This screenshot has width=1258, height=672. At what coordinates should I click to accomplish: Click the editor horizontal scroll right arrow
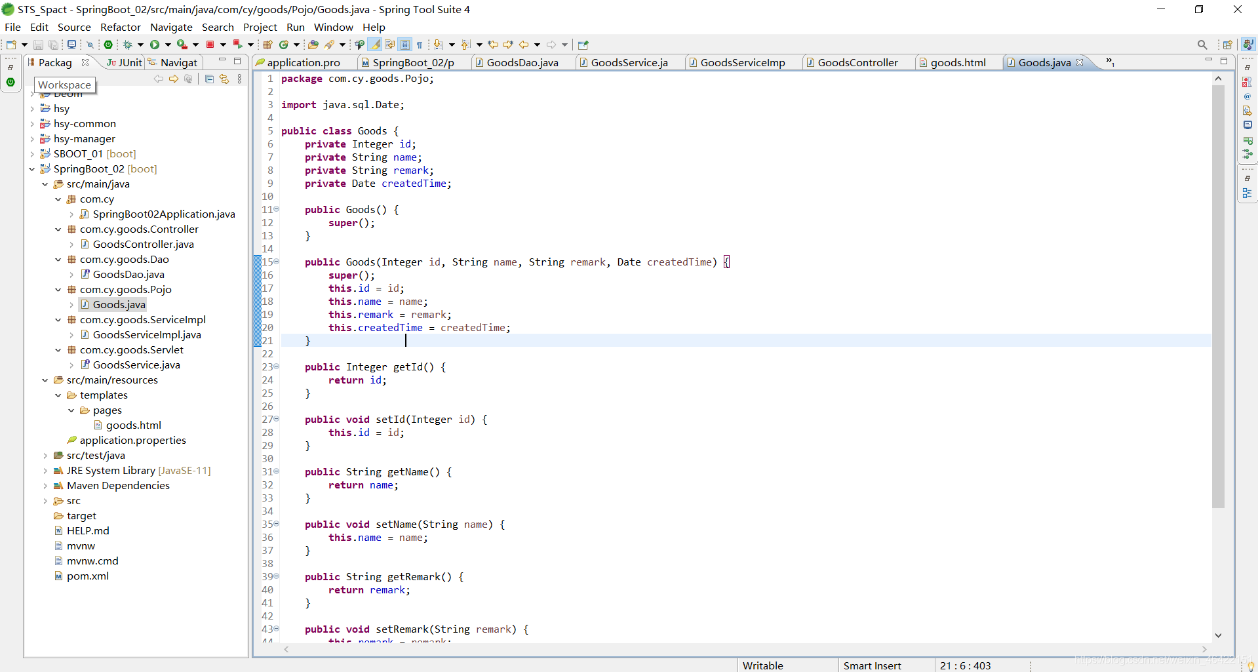[1204, 649]
